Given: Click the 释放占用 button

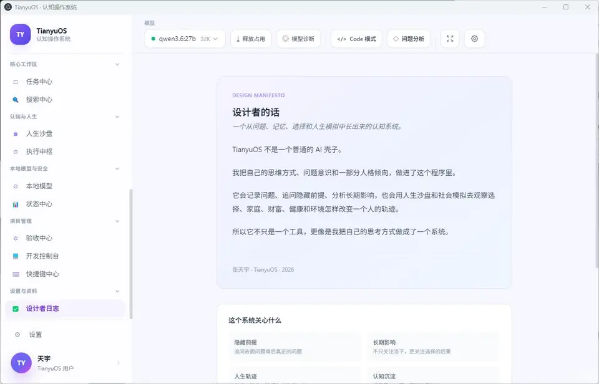Looking at the screenshot, I should [x=251, y=39].
